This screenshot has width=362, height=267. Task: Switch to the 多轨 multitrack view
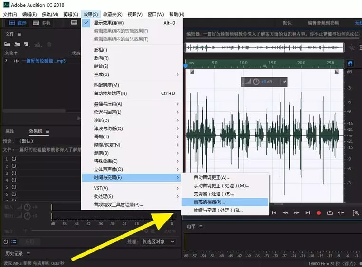(41, 23)
